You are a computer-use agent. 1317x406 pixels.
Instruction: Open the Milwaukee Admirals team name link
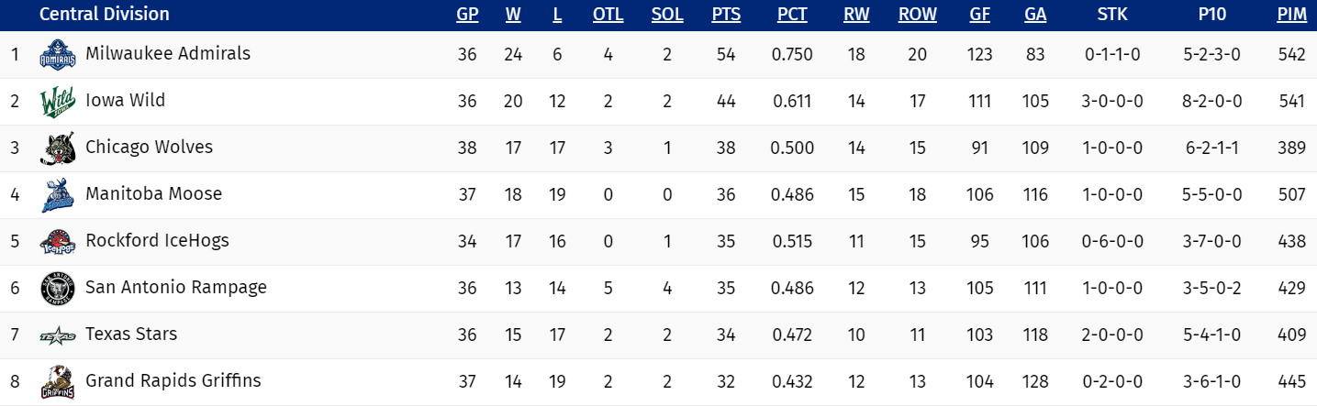168,54
